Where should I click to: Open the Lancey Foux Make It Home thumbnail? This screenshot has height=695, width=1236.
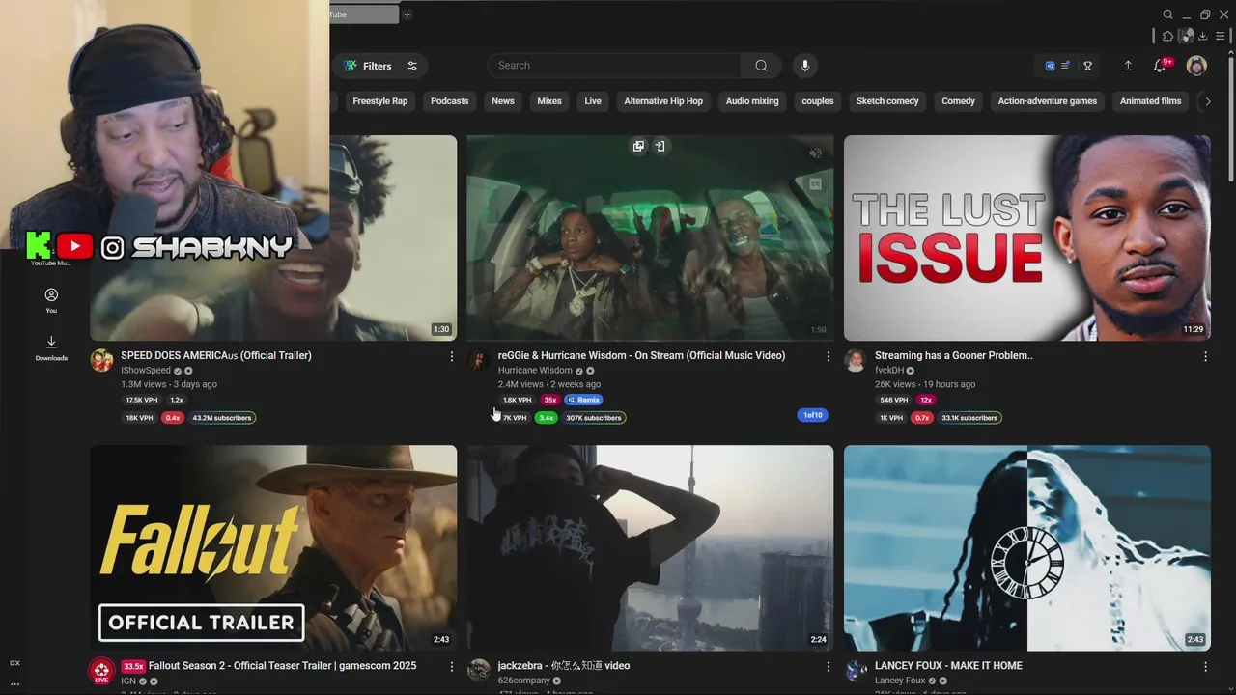[1027, 547]
